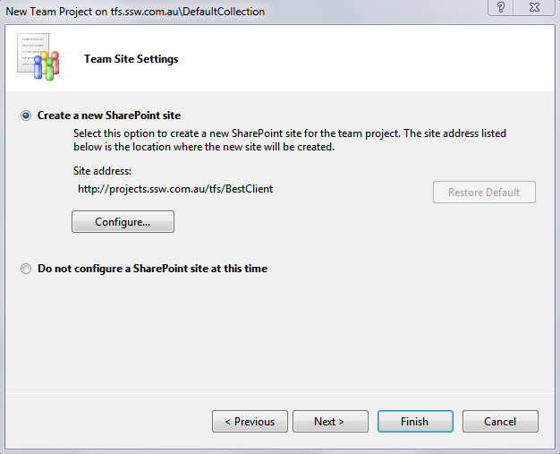Click the help question mark button

pos(500,8)
